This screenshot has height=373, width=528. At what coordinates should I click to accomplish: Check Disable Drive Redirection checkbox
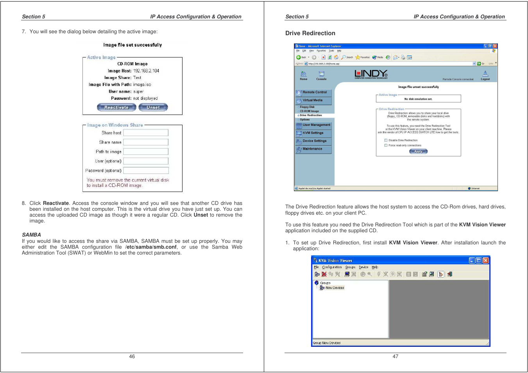pyautogui.click(x=386, y=140)
